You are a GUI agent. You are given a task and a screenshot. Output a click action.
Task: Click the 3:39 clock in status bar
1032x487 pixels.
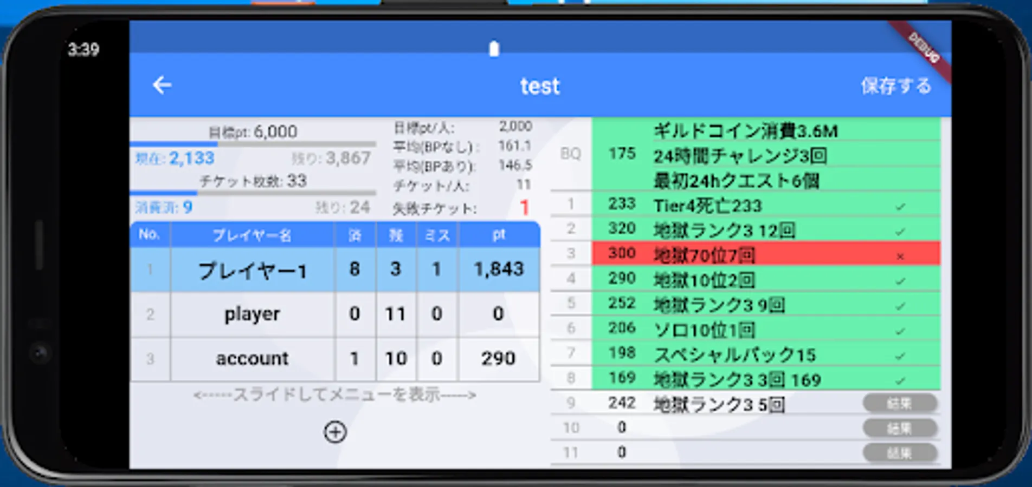(x=83, y=50)
